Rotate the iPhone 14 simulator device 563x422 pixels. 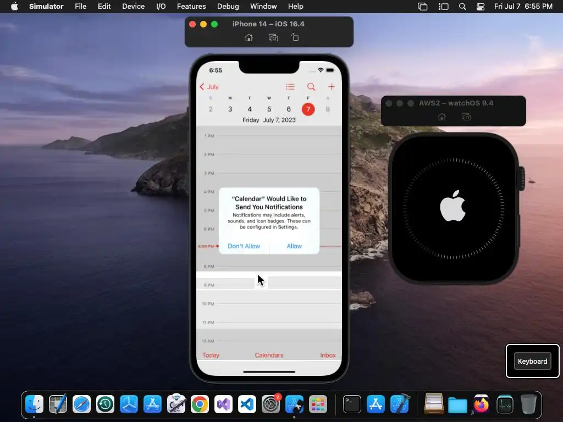[x=295, y=37]
